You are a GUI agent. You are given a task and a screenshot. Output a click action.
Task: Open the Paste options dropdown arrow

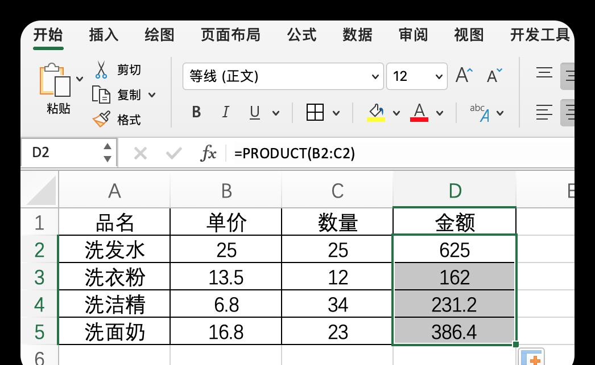pos(80,79)
